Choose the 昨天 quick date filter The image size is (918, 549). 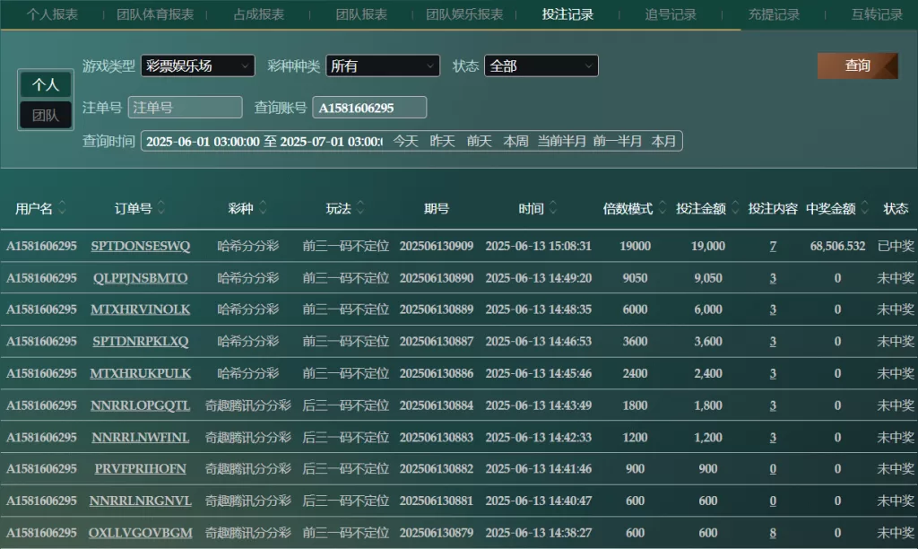[442, 141]
